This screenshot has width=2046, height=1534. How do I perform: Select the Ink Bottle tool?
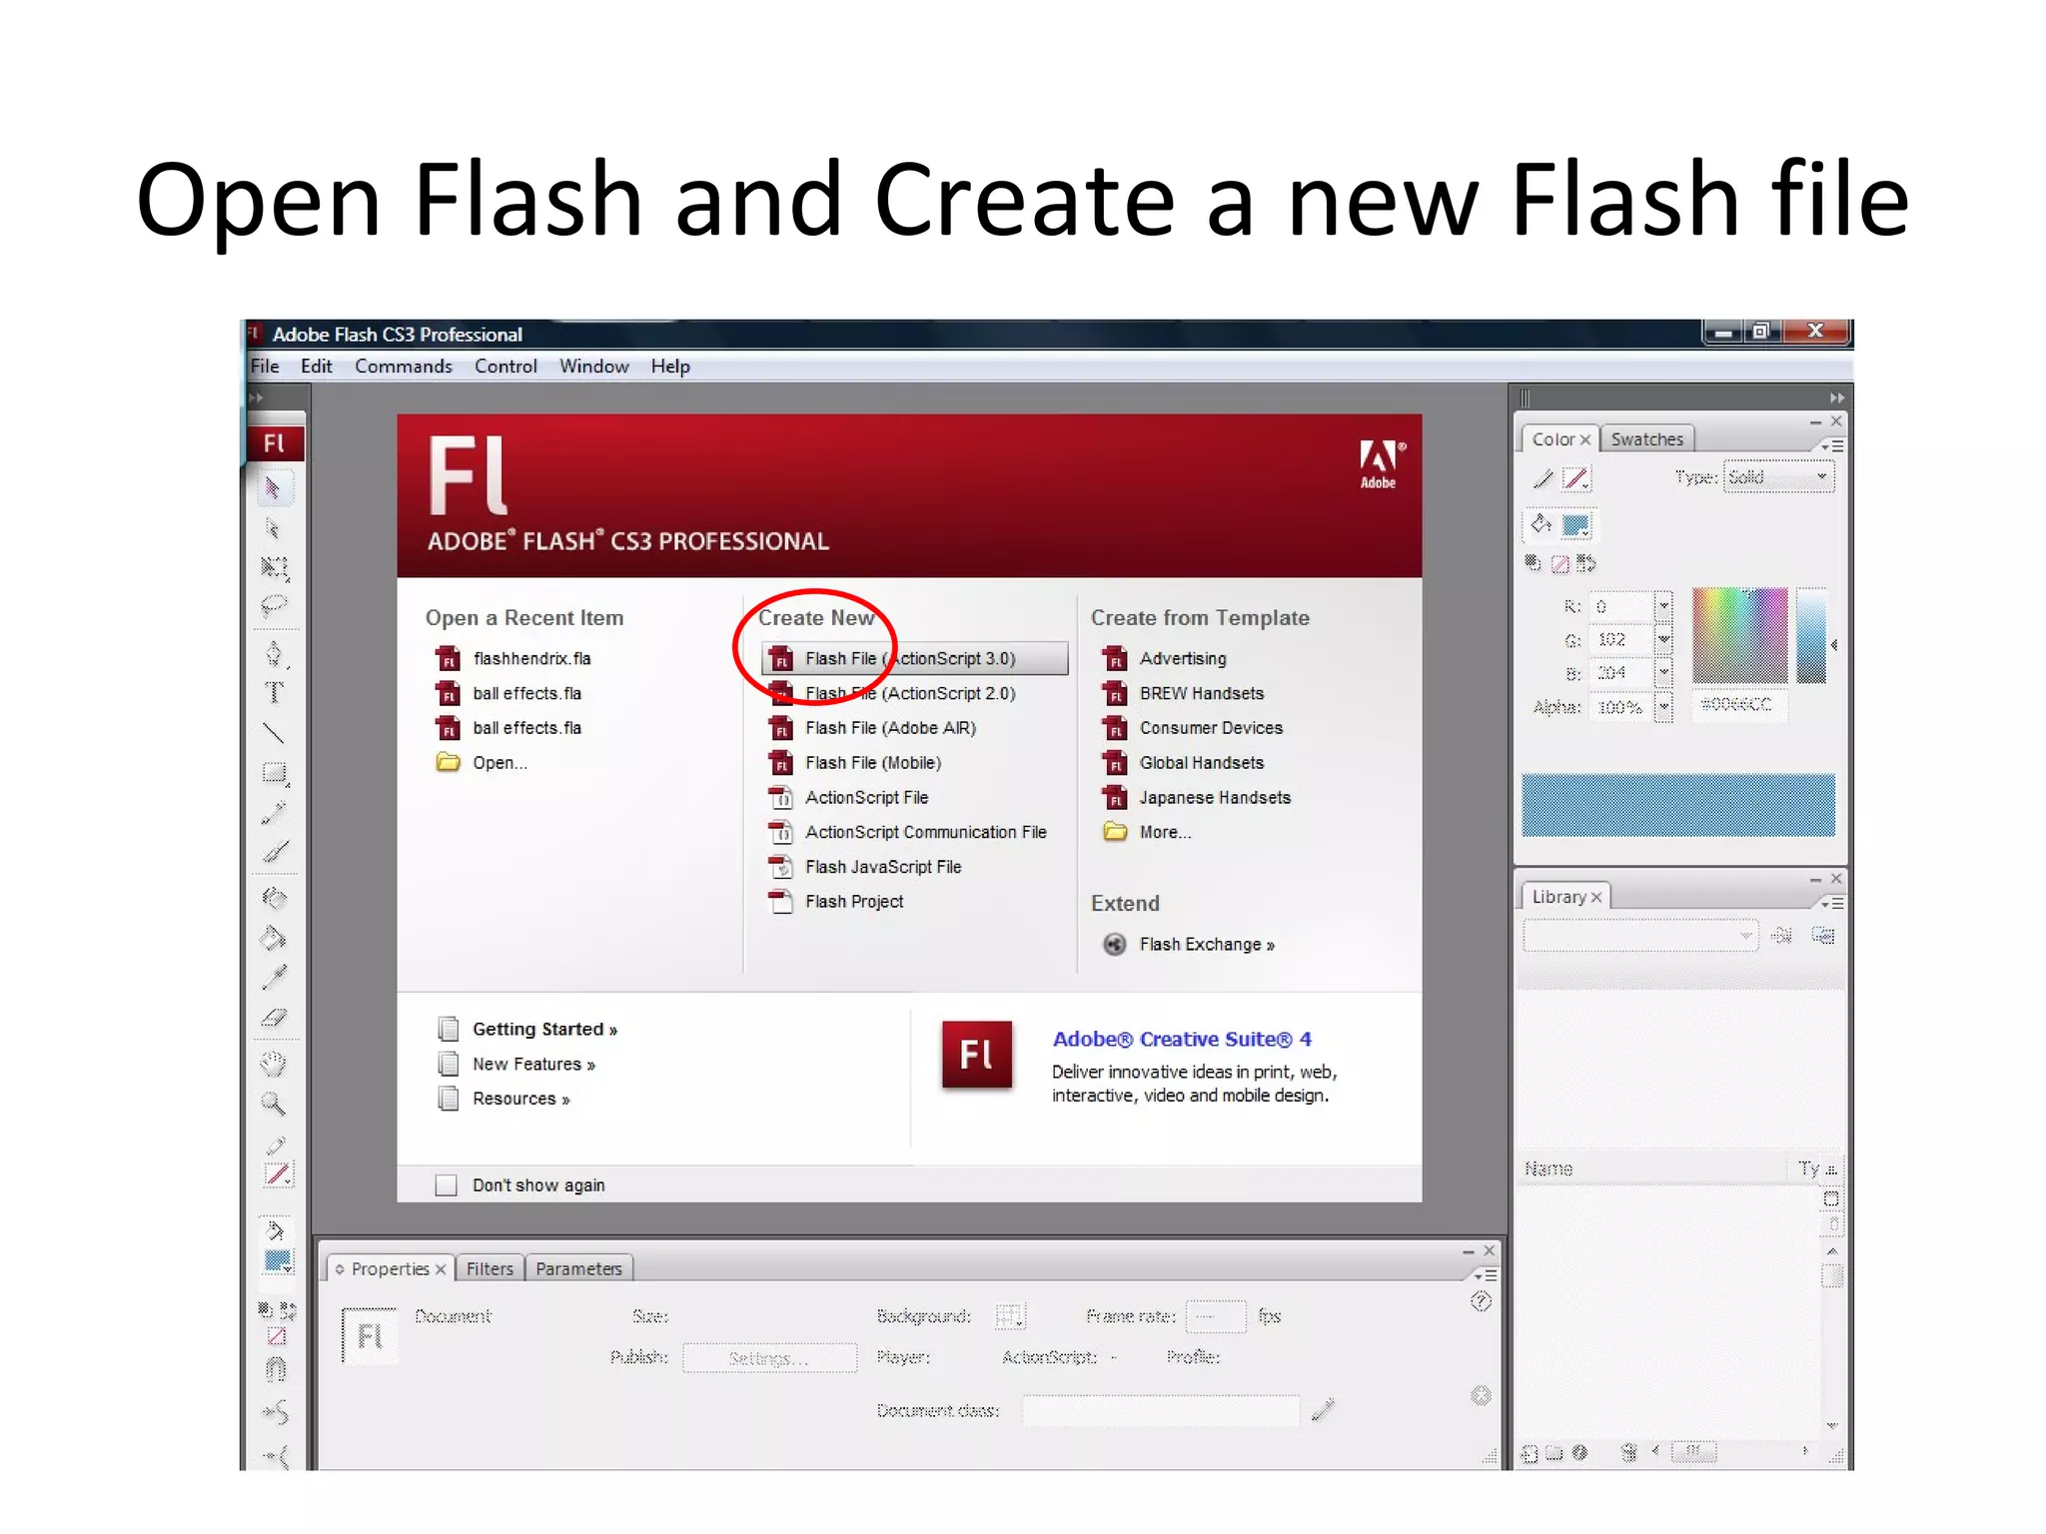(x=274, y=898)
